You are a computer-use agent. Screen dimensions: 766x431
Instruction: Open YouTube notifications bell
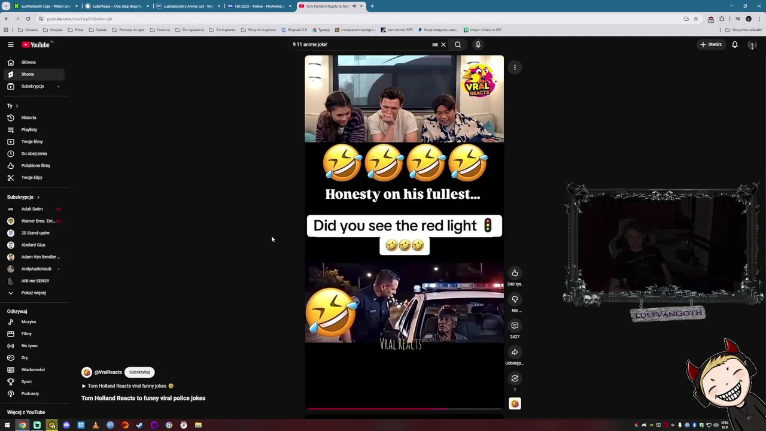pyautogui.click(x=735, y=44)
